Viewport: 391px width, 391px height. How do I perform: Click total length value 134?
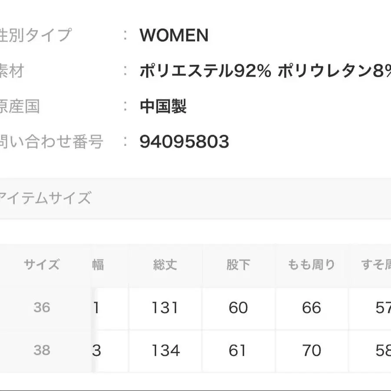(x=165, y=351)
